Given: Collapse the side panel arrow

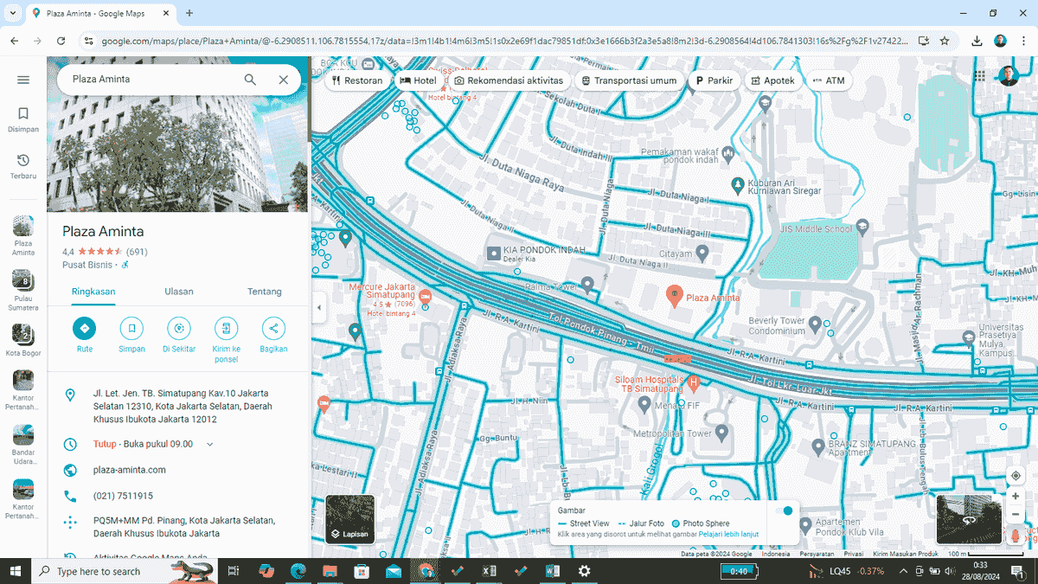Looking at the screenshot, I should [318, 307].
